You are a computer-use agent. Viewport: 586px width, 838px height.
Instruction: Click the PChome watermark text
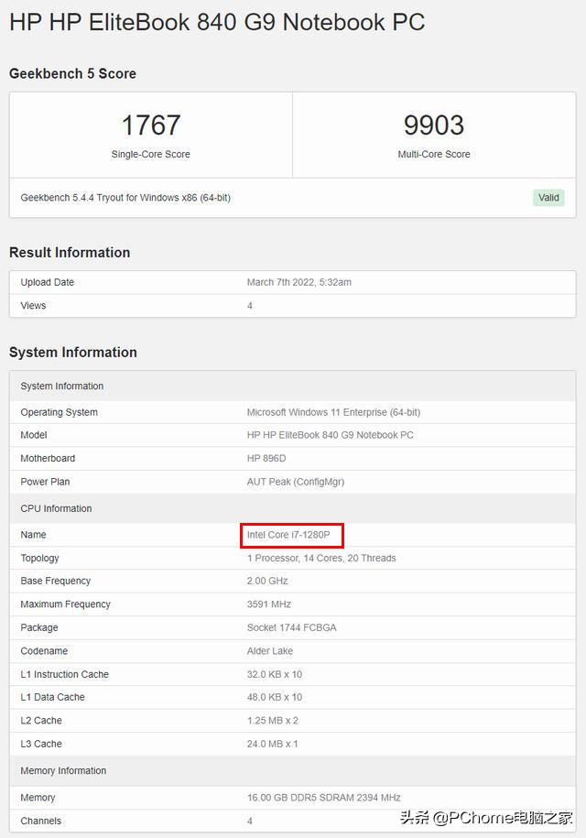[486, 818]
